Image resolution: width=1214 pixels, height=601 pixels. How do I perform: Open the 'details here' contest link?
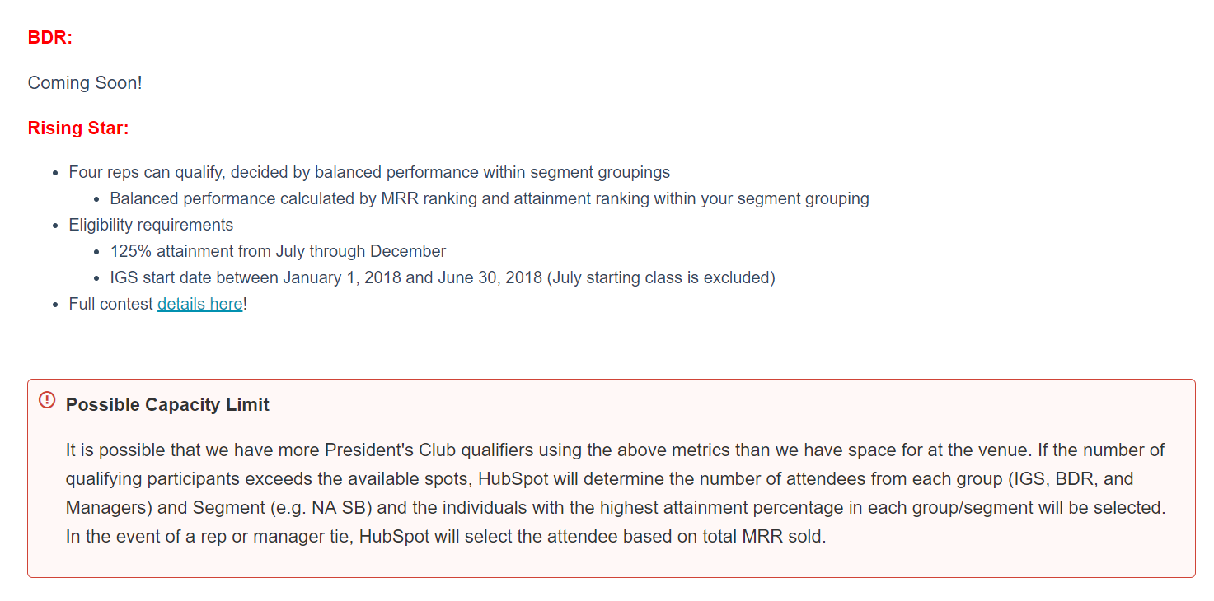[x=200, y=304]
